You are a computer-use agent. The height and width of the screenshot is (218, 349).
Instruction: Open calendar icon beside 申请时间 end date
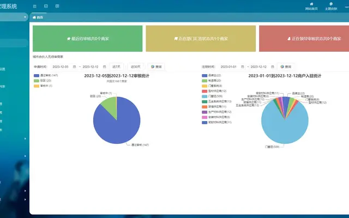(x=104, y=66)
